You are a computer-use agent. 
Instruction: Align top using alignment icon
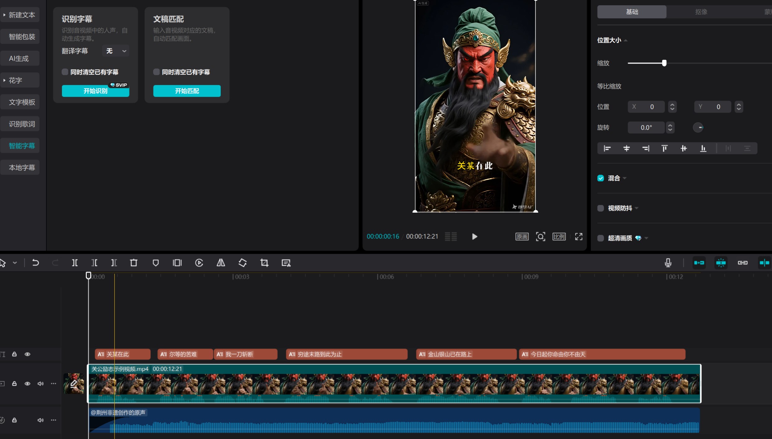(665, 148)
